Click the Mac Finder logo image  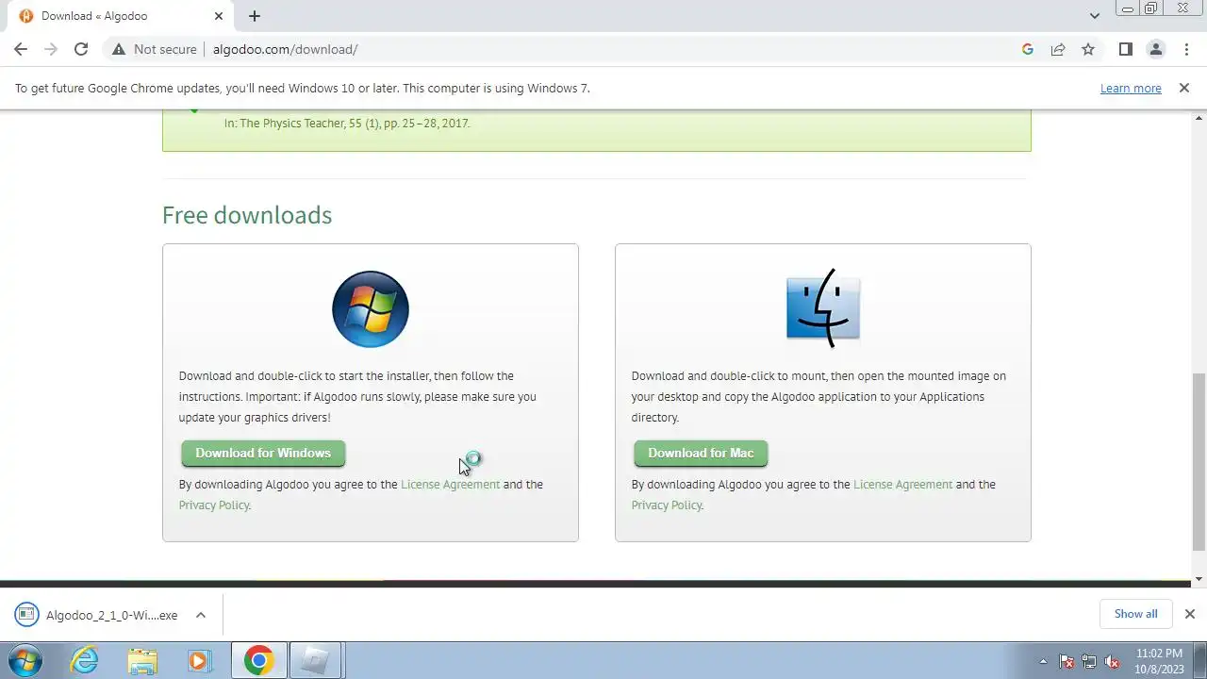(823, 307)
